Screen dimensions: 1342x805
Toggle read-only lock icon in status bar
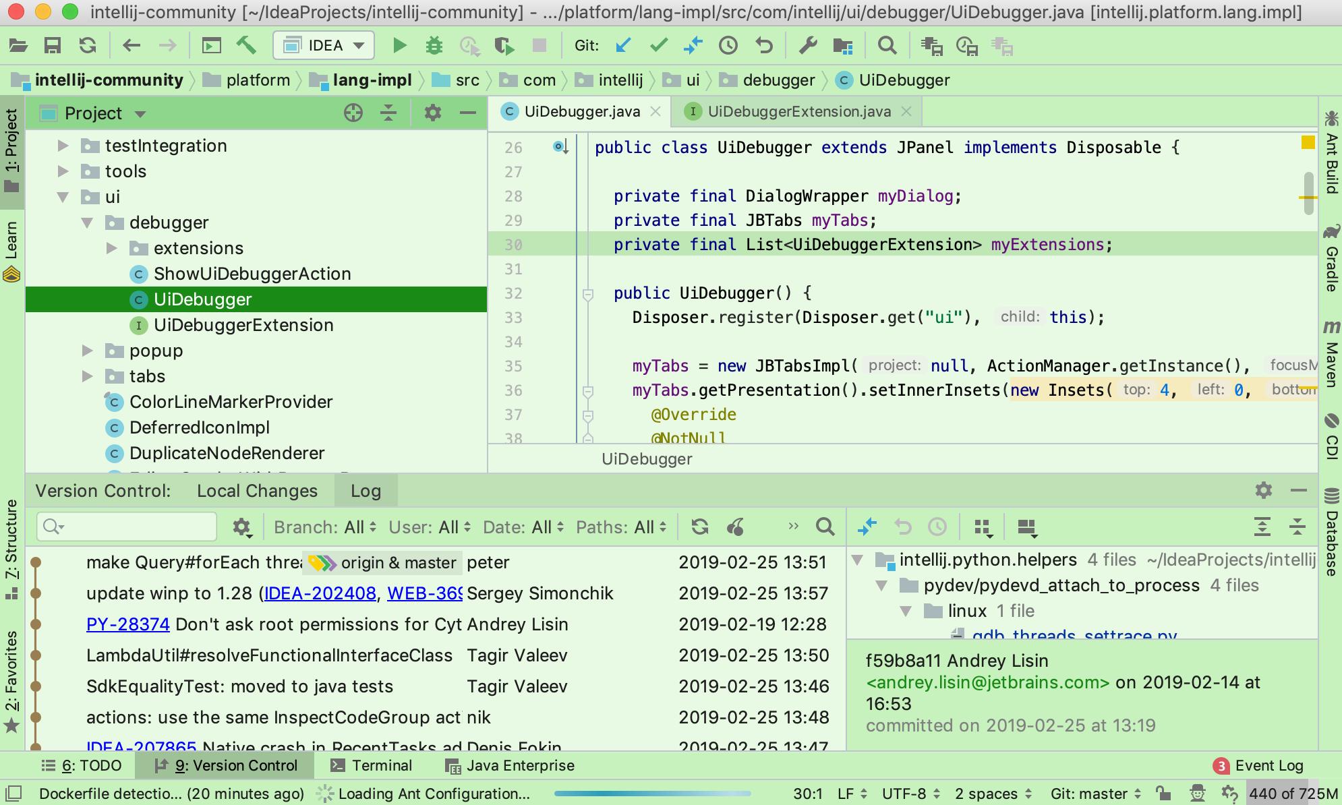tap(1163, 794)
